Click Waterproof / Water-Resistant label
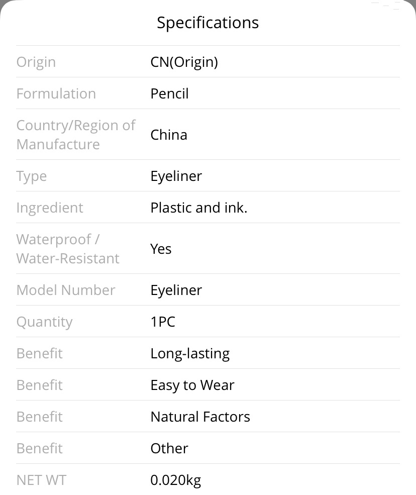Image resolution: width=416 pixels, height=495 pixels. coord(68,249)
